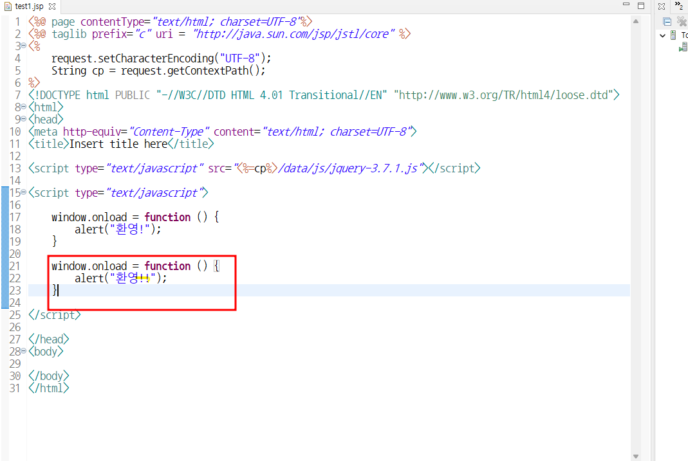Select the Tomcat server icon in tree
This screenshot has height=461, width=688.
[x=673, y=35]
